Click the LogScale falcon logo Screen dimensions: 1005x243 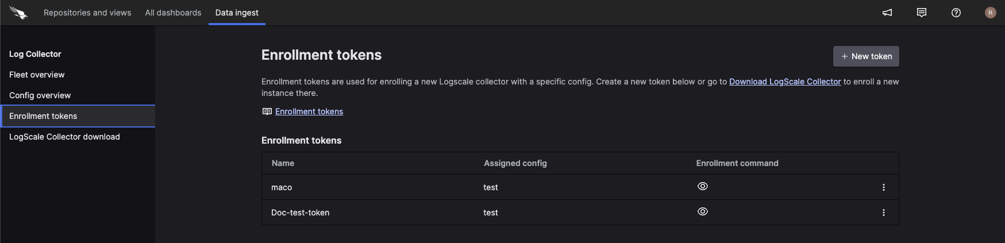(18, 13)
